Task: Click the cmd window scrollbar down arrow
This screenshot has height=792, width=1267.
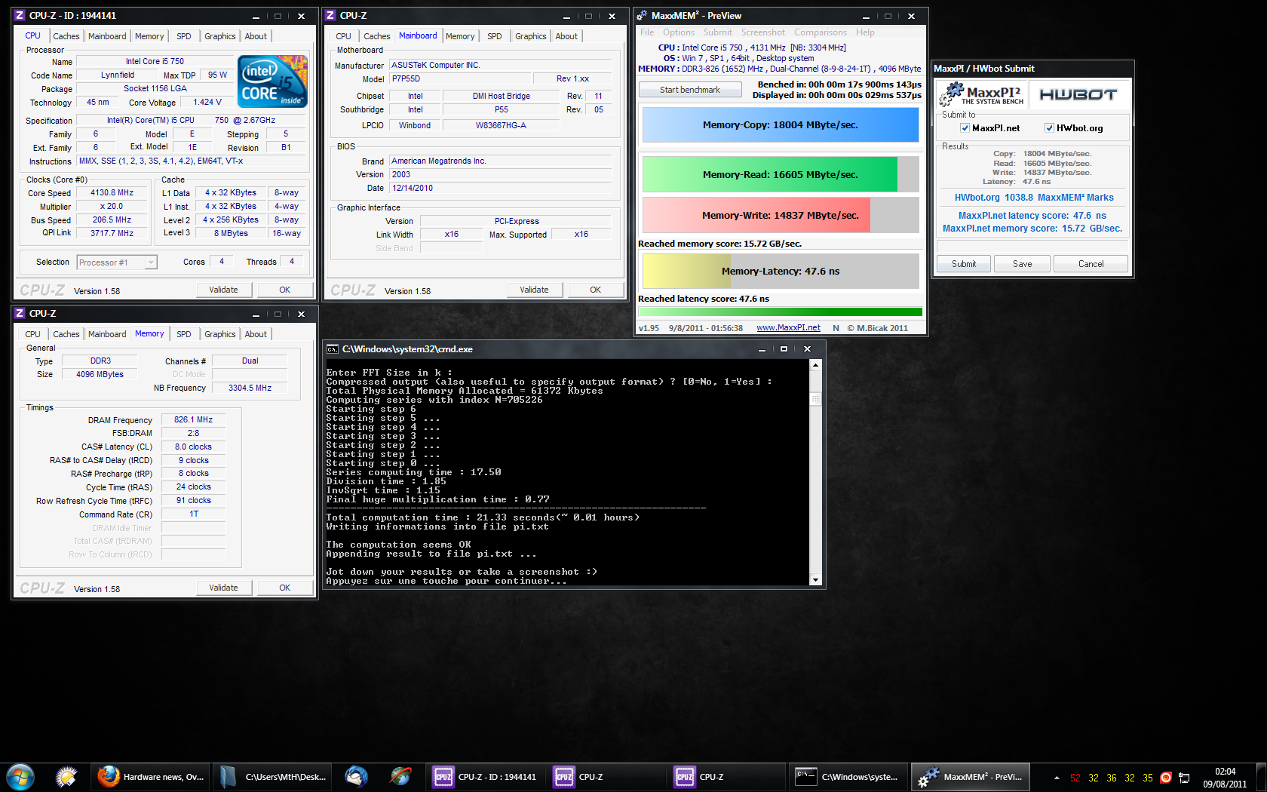Action: [815, 579]
